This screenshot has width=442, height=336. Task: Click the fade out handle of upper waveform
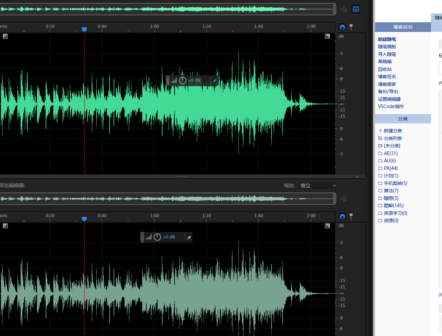(327, 36)
